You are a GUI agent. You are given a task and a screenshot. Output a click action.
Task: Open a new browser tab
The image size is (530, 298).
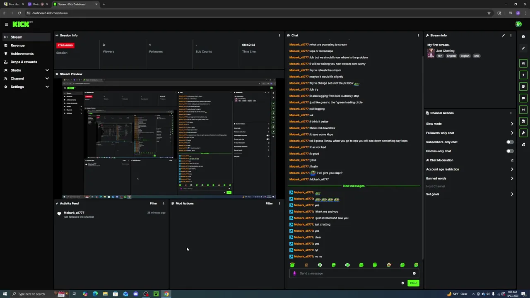tap(104, 4)
